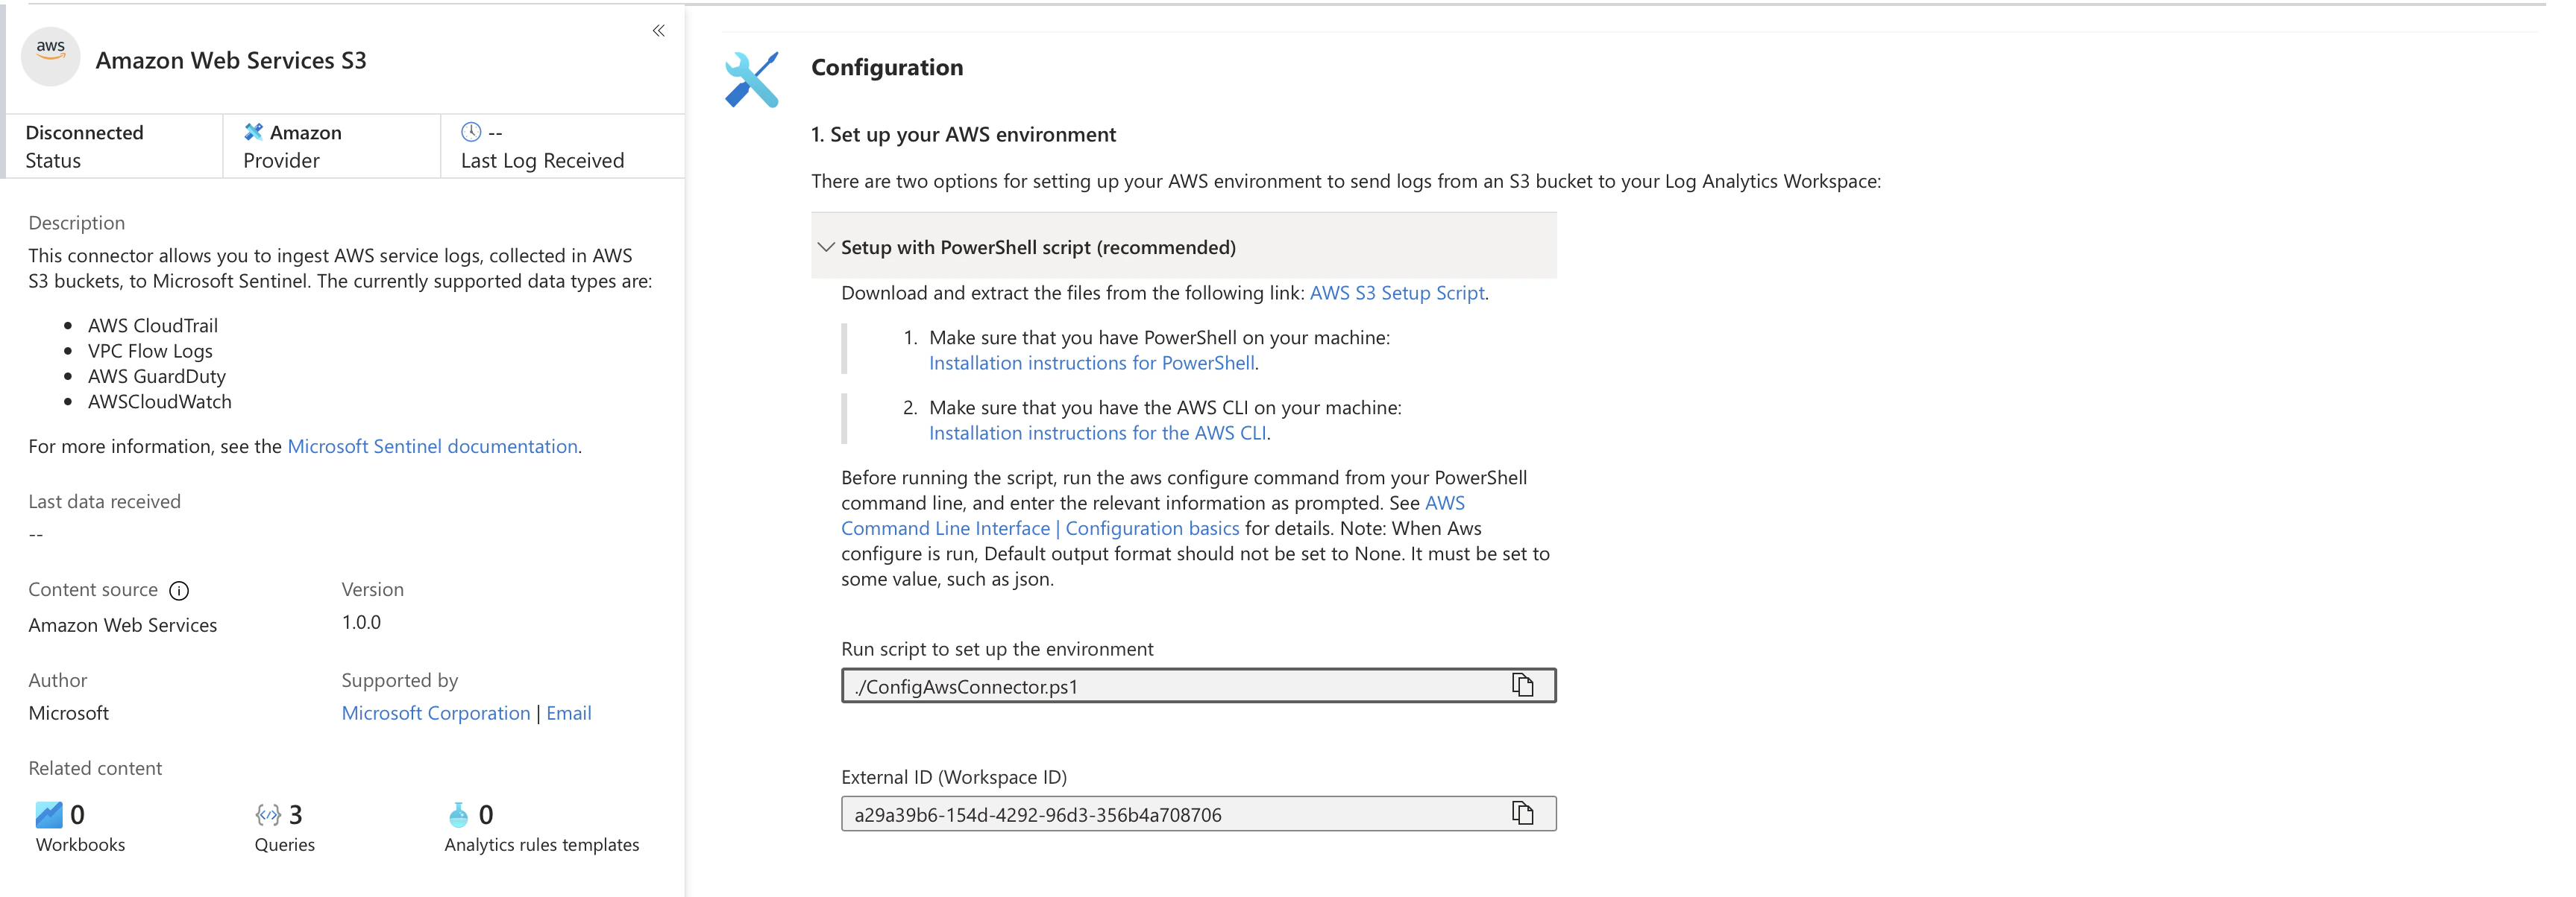This screenshot has height=897, width=2576.
Task: Open the AWS S3 Setup Script link
Action: coord(1396,293)
